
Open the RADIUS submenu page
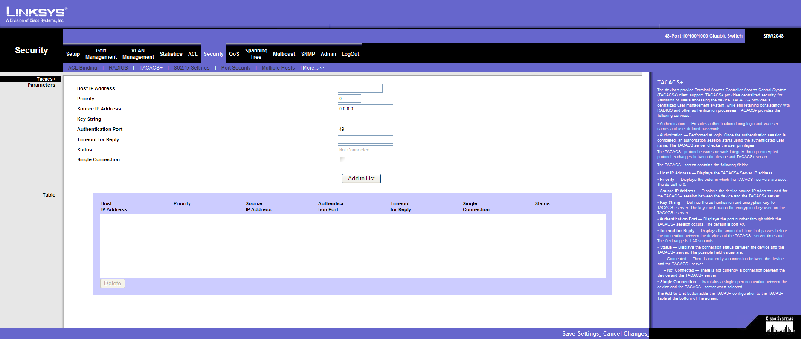point(118,68)
